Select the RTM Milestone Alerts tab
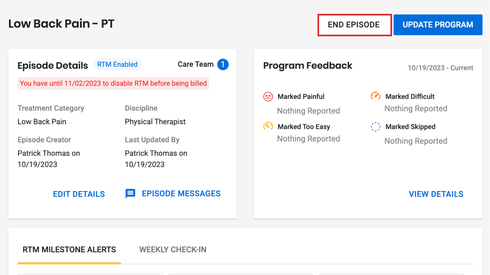Screen dimensions: 490x275 point(69,250)
